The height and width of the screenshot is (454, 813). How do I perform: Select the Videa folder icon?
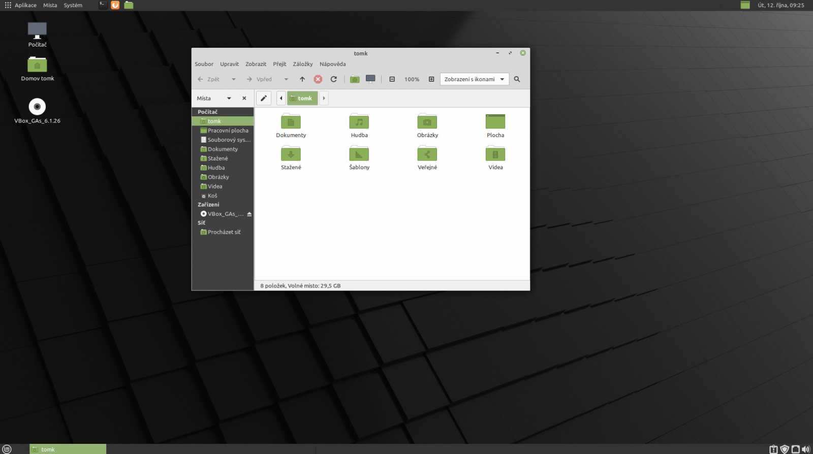(495, 154)
